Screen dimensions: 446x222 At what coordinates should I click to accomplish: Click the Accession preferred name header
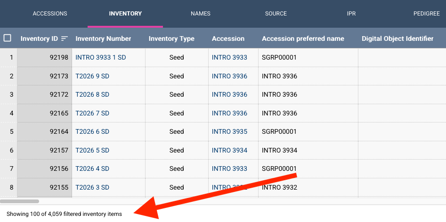tap(303, 38)
